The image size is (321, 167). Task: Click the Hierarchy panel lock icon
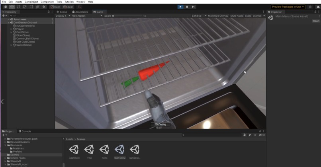point(49,12)
